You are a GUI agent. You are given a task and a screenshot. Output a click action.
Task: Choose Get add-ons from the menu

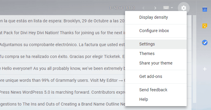pos(156,76)
